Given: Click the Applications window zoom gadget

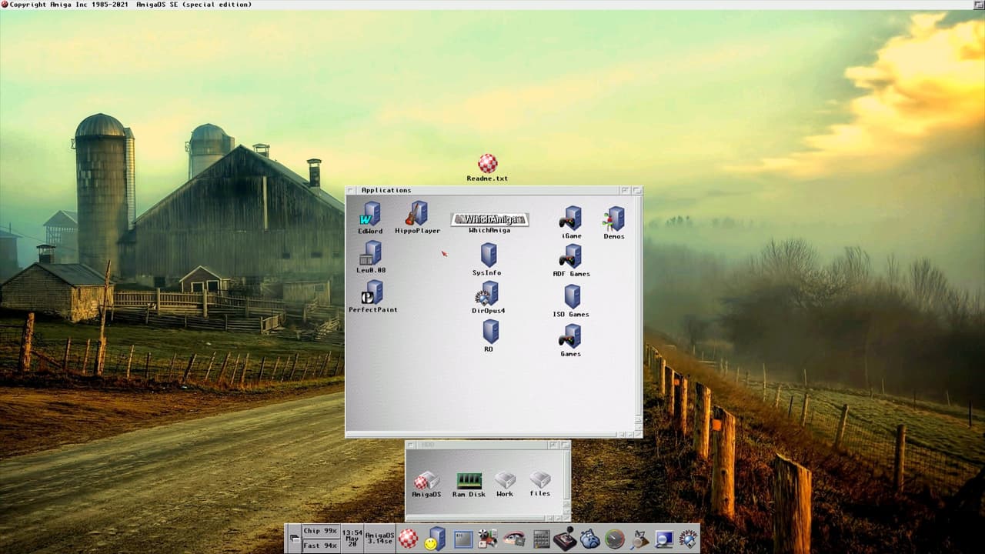Looking at the screenshot, I should pos(625,190).
